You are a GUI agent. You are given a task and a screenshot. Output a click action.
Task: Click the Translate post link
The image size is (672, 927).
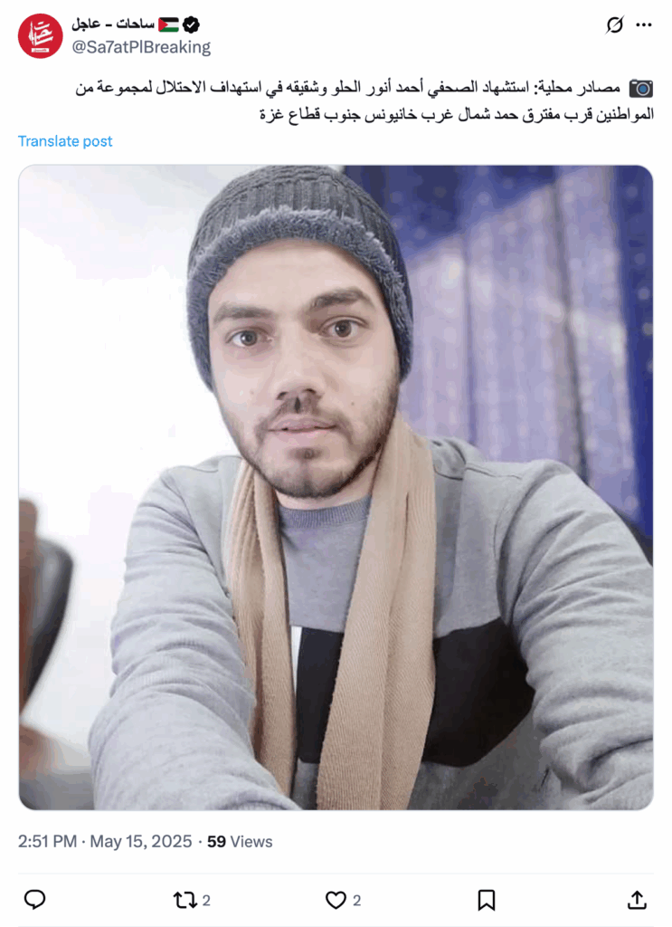(x=65, y=141)
